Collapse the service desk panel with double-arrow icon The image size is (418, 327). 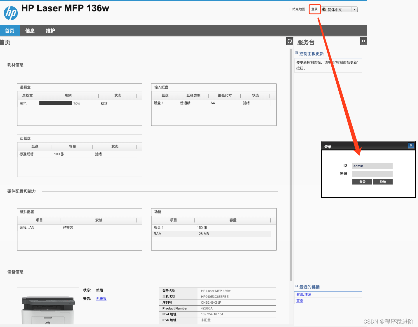tap(363, 41)
